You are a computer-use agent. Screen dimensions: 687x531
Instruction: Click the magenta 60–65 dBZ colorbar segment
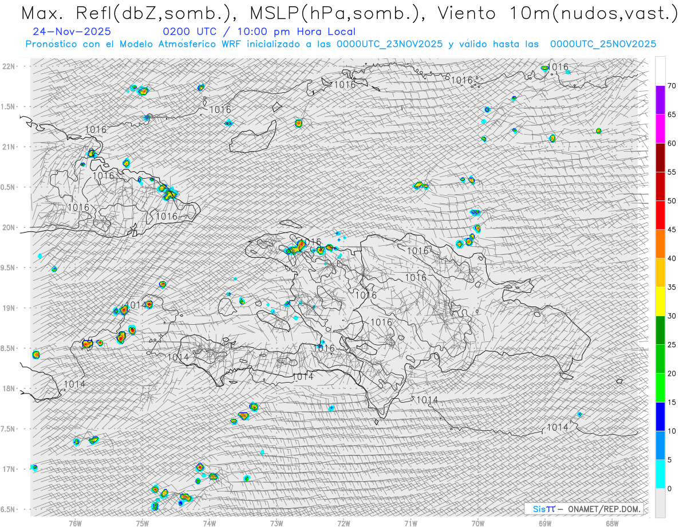[660, 129]
